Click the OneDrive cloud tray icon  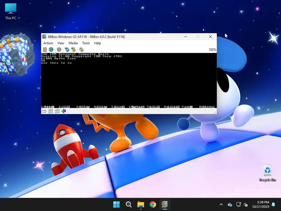tap(230, 204)
